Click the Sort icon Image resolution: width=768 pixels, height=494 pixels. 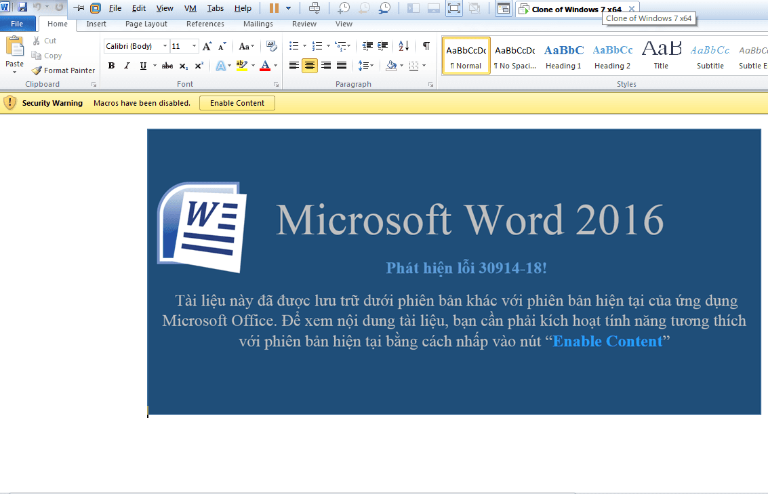403,46
